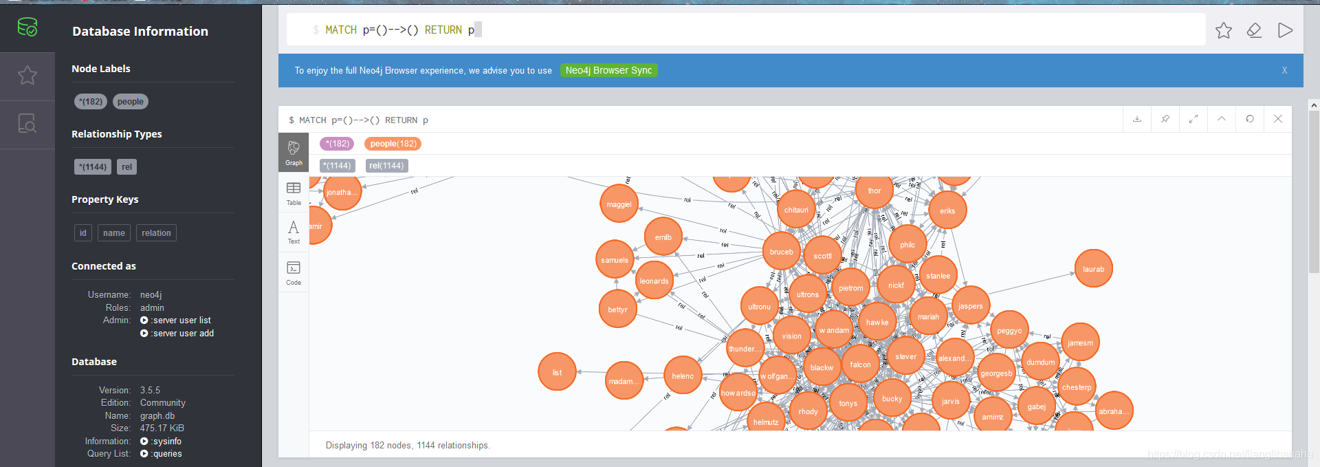Select the laurab node in graph
1320x467 pixels.
(1093, 269)
